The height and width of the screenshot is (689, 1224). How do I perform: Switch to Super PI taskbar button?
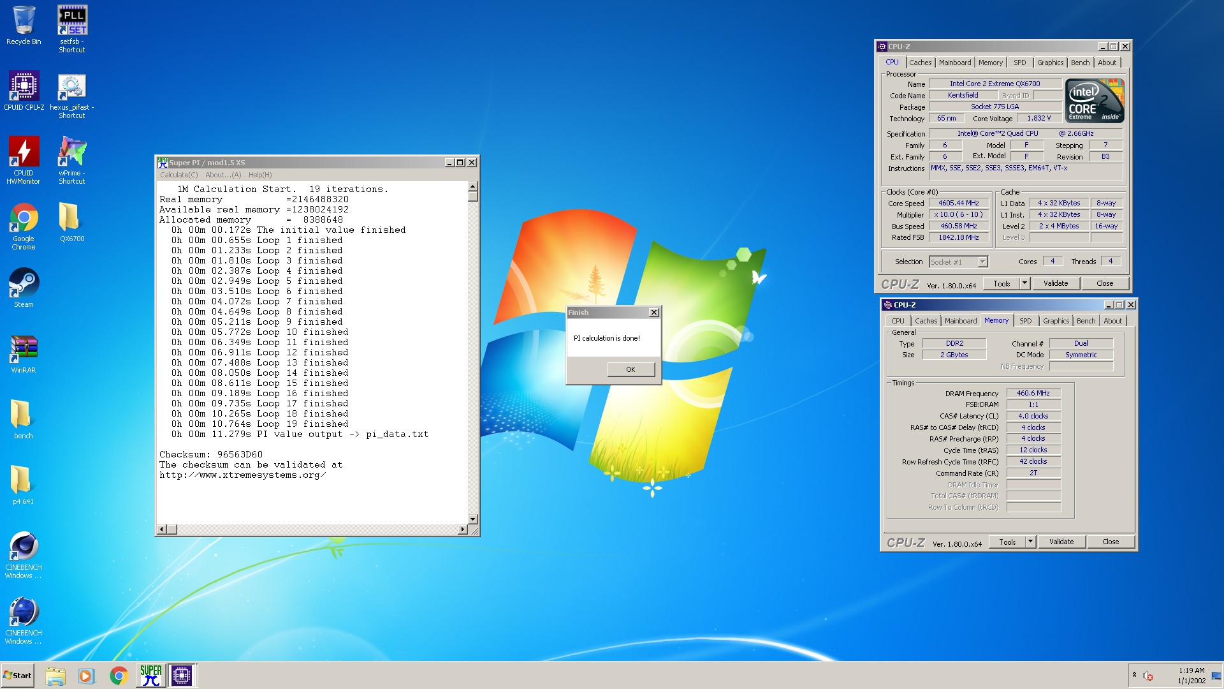tap(151, 676)
